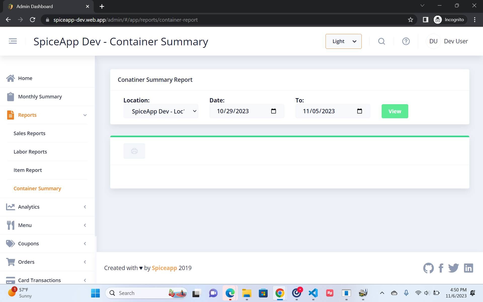
Task: Click the print report icon button
Action: point(134,151)
